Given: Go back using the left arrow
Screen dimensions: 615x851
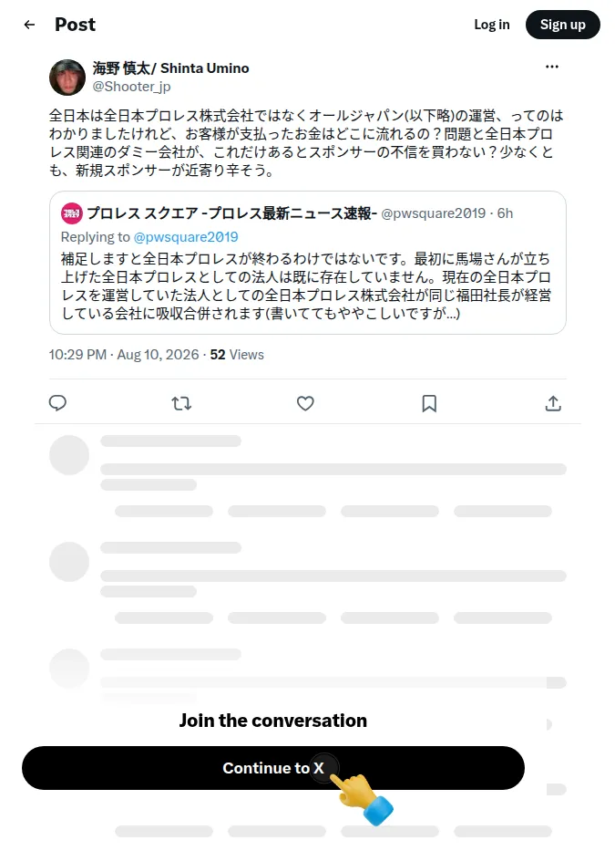Looking at the screenshot, I should pyautogui.click(x=29, y=25).
